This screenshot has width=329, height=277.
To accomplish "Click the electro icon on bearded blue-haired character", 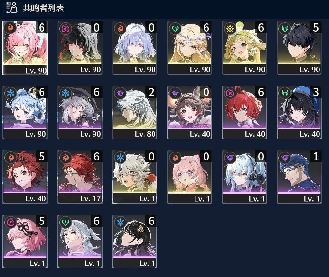I will point(285,158).
